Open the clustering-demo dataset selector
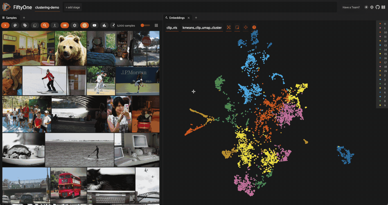Viewport: 388px width, 205px height. (47, 8)
